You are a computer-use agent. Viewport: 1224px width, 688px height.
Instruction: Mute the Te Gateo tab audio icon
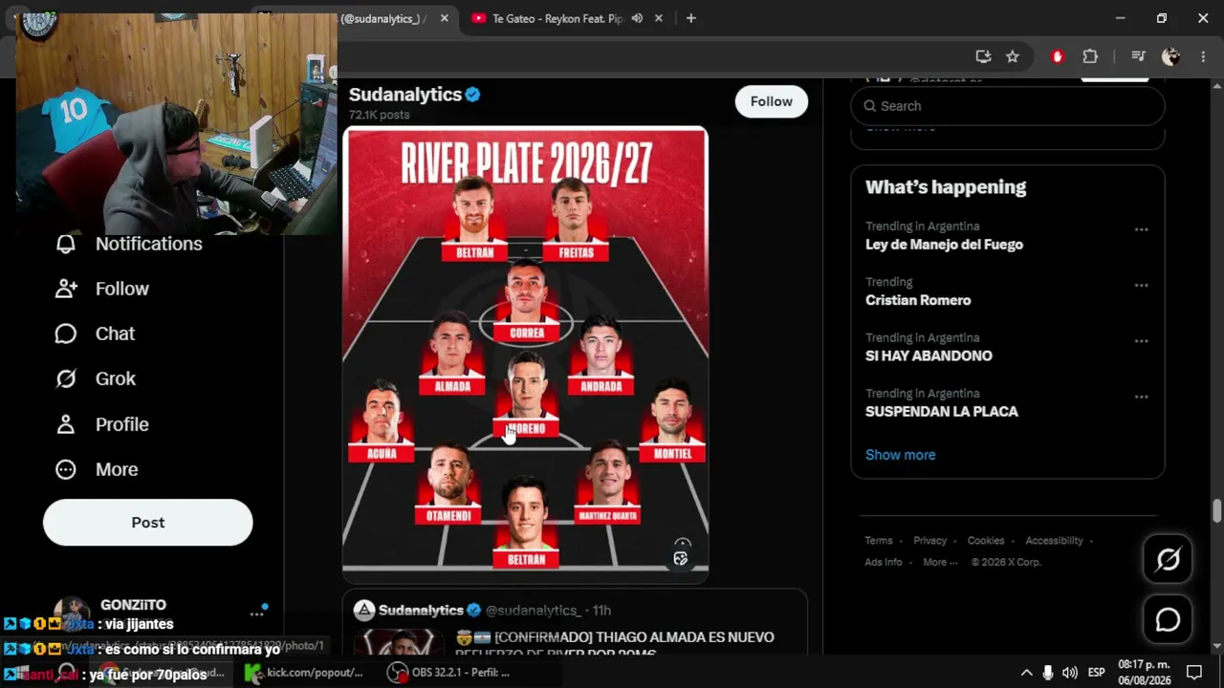point(637,18)
